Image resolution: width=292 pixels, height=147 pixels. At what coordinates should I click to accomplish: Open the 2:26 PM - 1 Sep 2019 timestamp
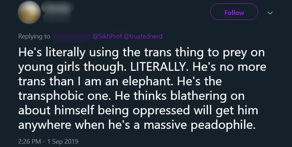coord(48,142)
